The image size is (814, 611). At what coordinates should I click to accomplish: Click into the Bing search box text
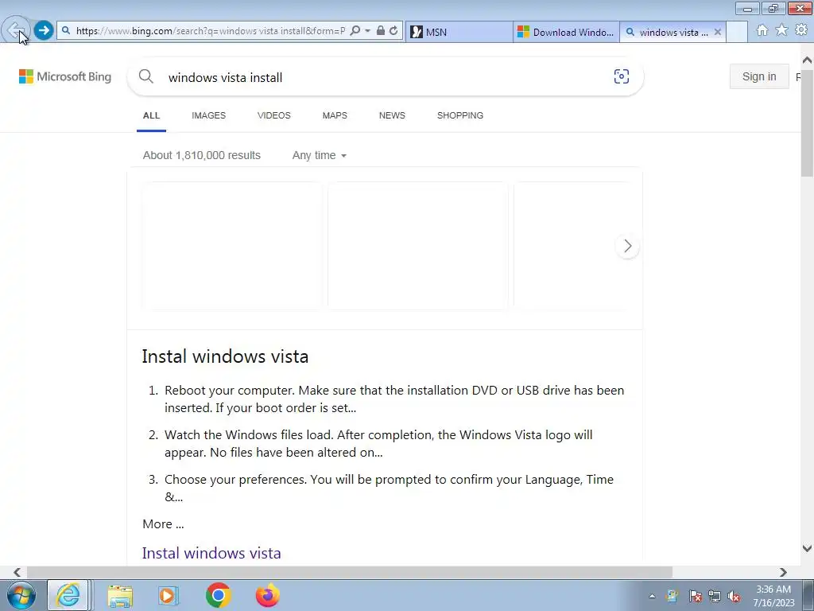tap(225, 77)
